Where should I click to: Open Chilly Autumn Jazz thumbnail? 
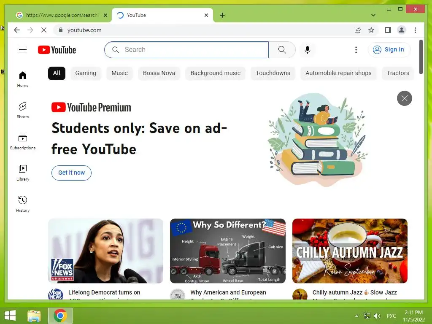click(350, 251)
